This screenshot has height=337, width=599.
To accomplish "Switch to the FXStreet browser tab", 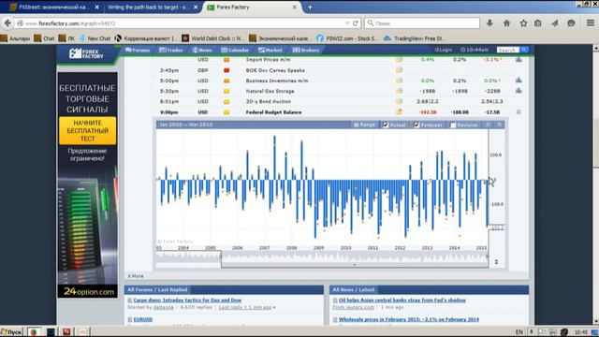I will click(x=54, y=7).
